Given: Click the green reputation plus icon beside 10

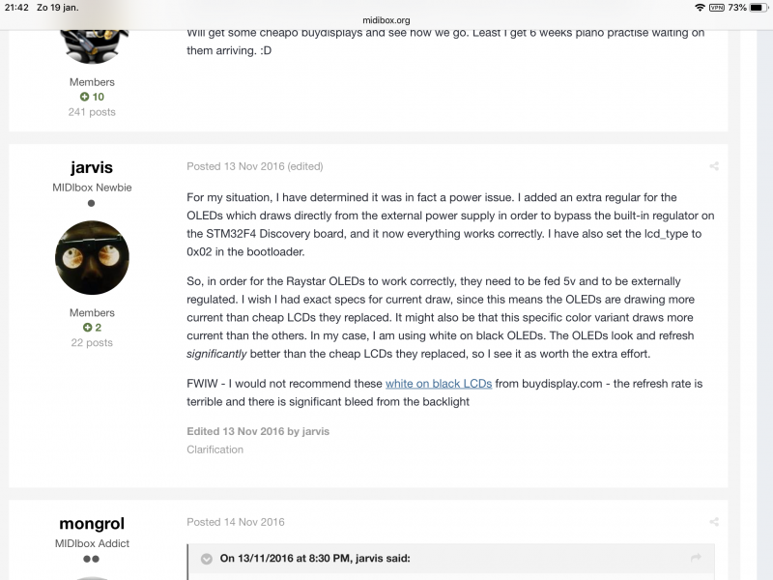Looking at the screenshot, I should [x=84, y=97].
